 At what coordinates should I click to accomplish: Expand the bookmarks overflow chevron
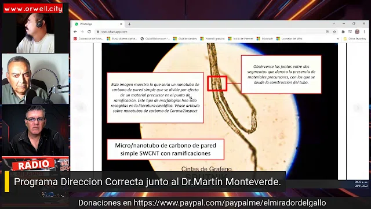pyautogui.click(x=338, y=39)
